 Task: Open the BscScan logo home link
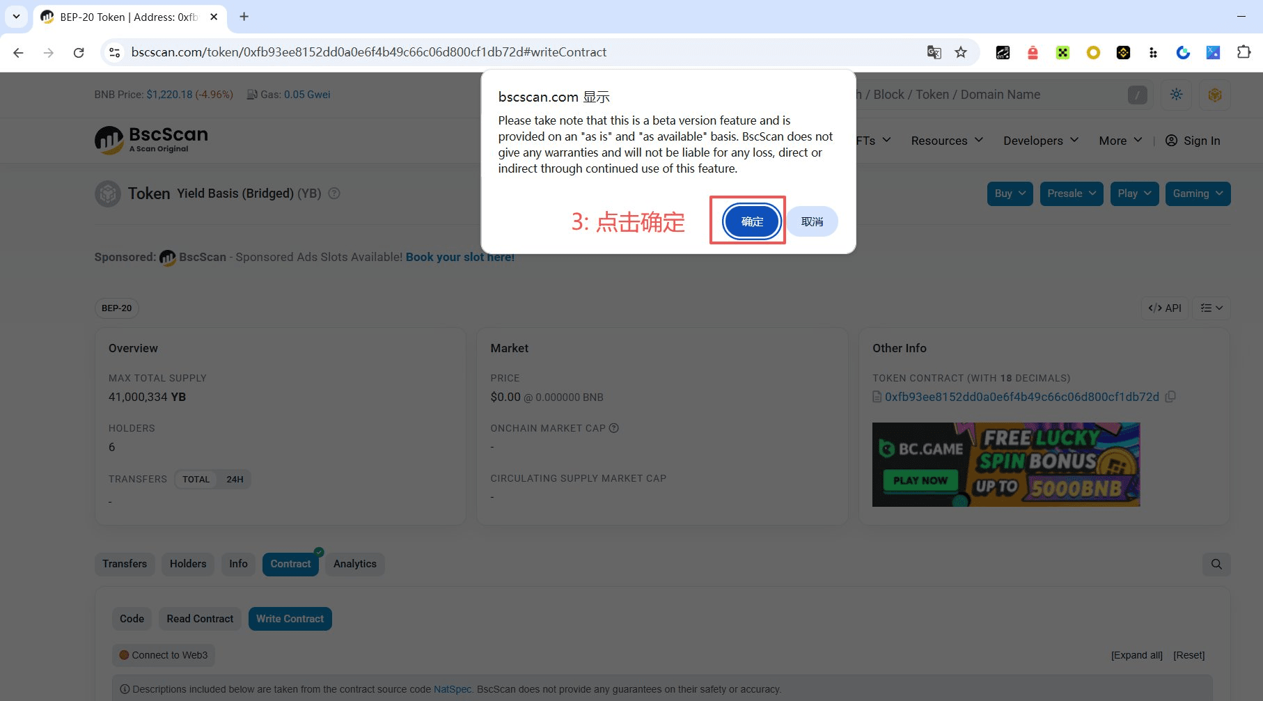tap(152, 140)
